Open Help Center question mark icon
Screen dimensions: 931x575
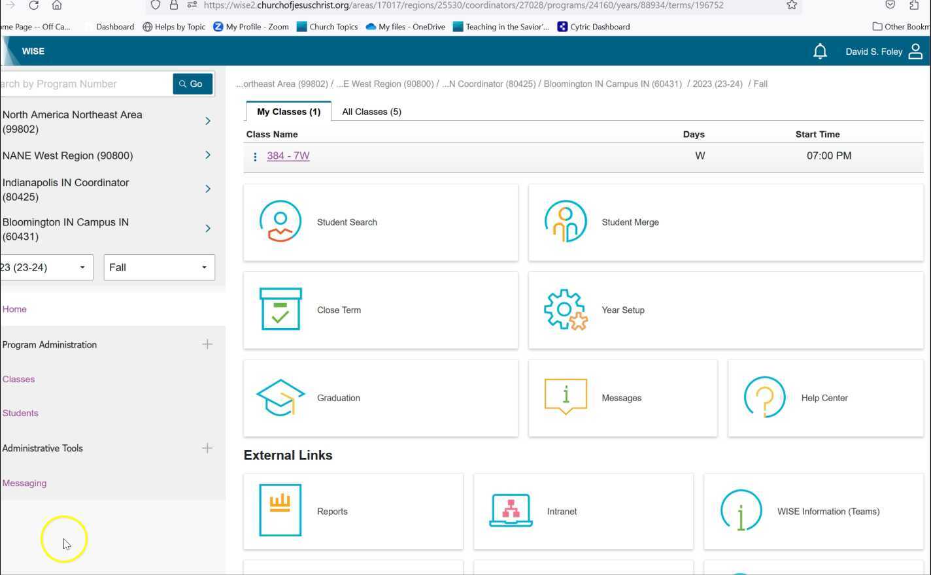click(764, 397)
